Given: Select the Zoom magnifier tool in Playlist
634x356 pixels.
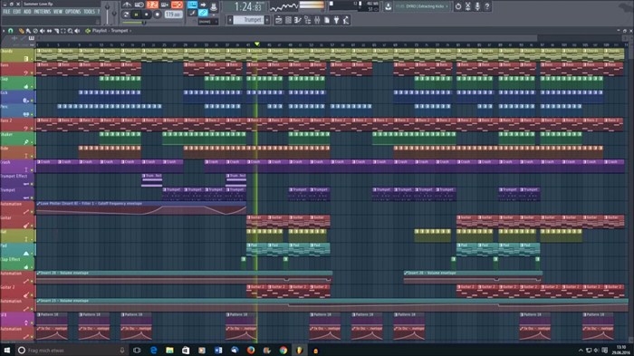Looking at the screenshot, I should [x=70, y=31].
